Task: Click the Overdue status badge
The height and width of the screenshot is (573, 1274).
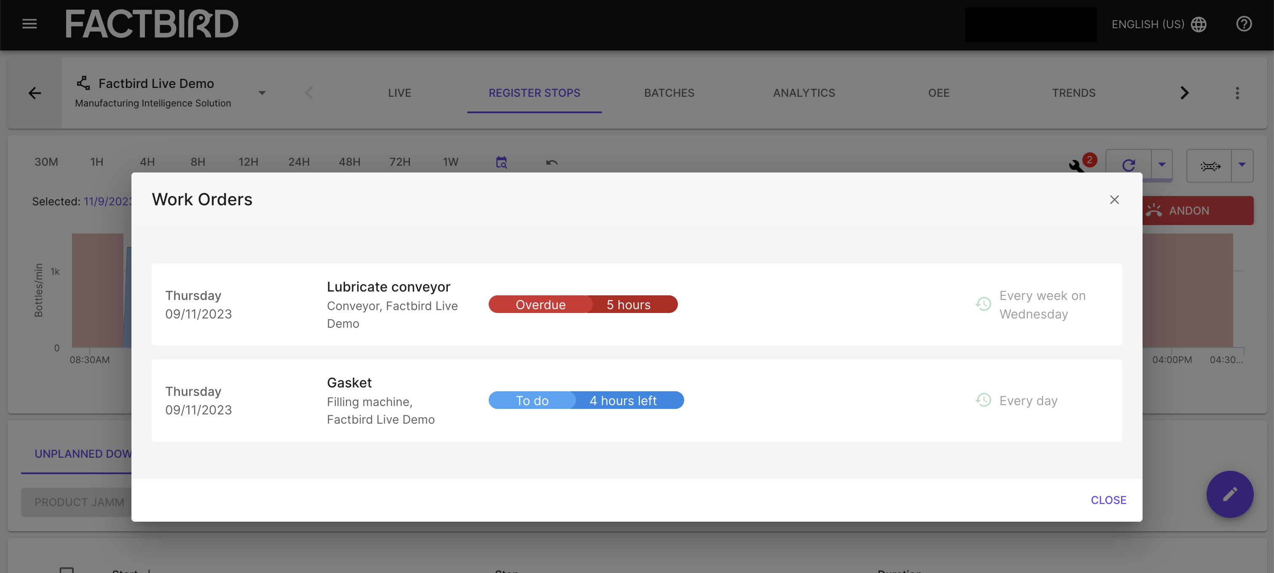Action: (540, 304)
